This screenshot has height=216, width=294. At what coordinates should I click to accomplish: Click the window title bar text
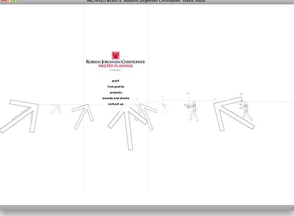tap(147, 1)
